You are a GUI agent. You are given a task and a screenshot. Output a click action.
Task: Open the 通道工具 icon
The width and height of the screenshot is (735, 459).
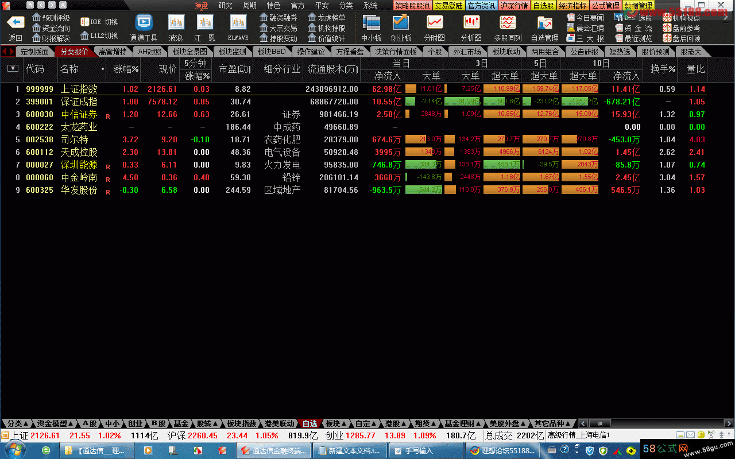[144, 23]
